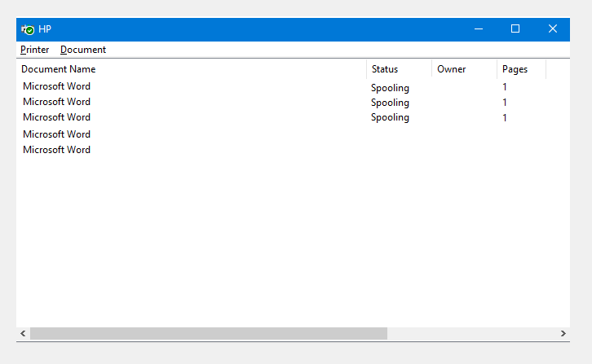Maximize the HP print queue window

515,29
